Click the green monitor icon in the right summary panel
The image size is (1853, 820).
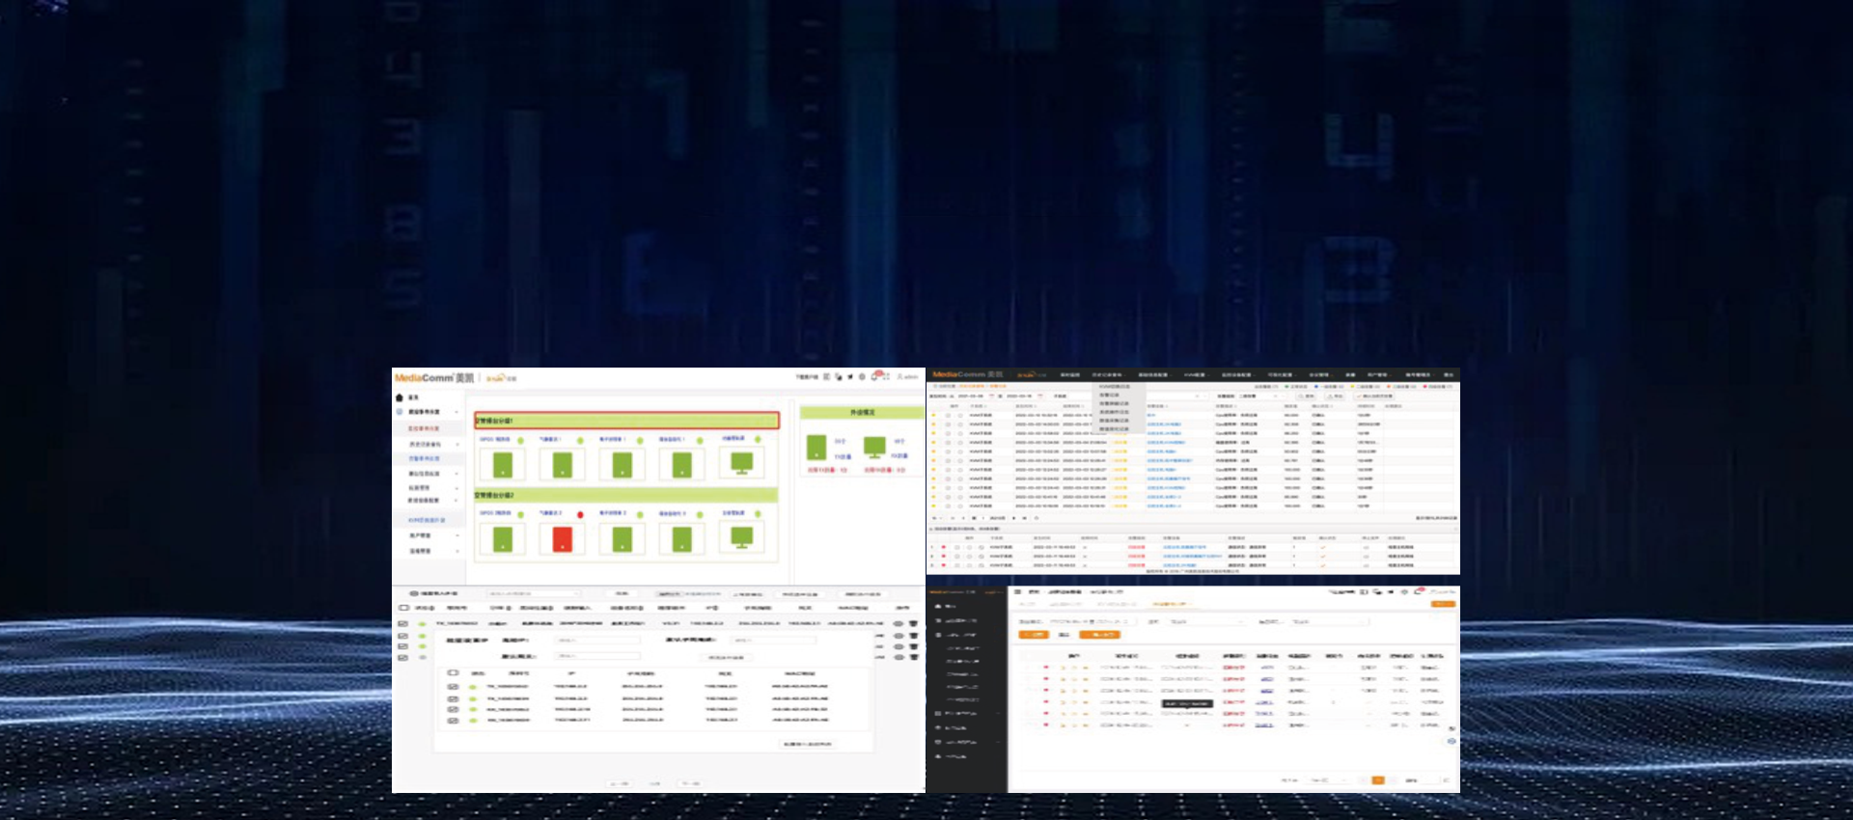click(874, 448)
